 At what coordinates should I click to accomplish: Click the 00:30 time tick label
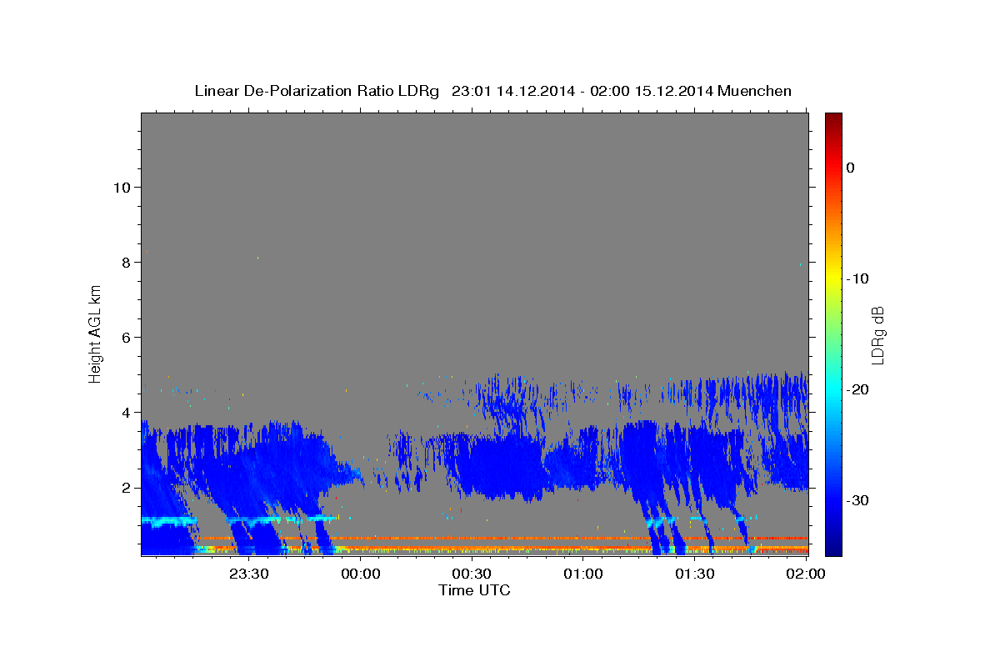point(472,574)
